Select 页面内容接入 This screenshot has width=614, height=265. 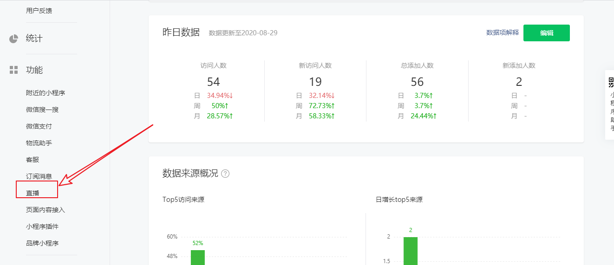[46, 210]
